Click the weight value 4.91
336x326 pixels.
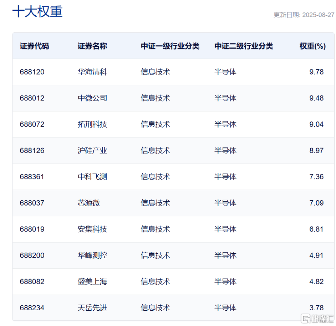coord(316,255)
